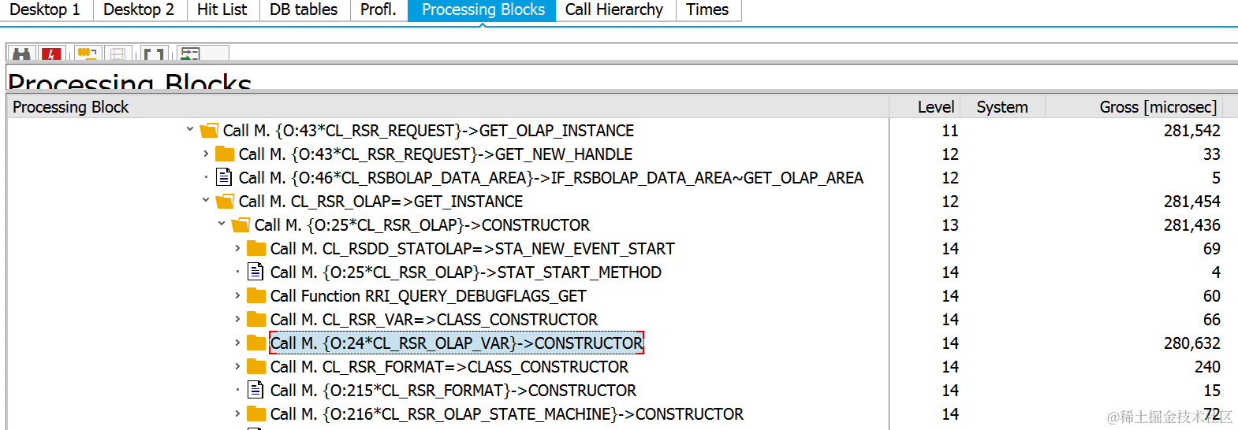Click the open folder icon of GET_OLAP_INSTANCE
Screen dimensions: 1238x430
(209, 131)
